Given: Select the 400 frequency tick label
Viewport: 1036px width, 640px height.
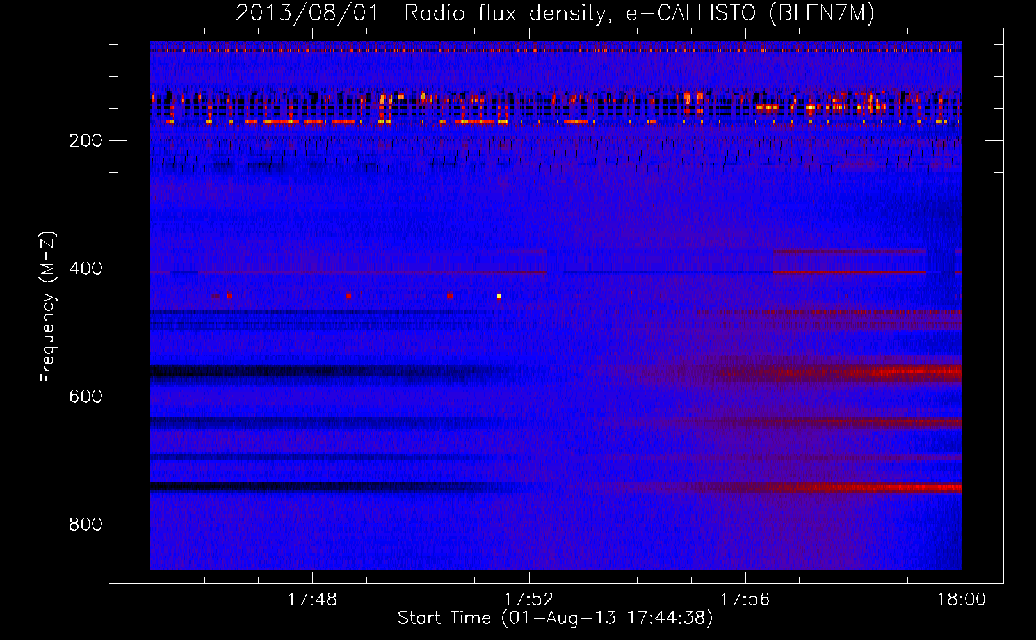Looking at the screenshot, I should coord(86,269).
